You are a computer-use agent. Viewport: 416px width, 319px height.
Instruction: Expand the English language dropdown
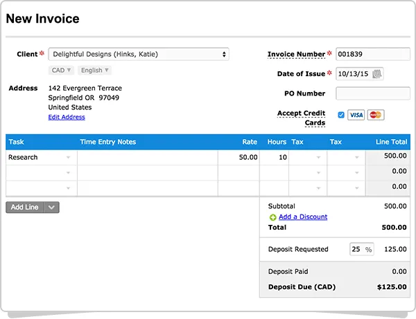94,70
